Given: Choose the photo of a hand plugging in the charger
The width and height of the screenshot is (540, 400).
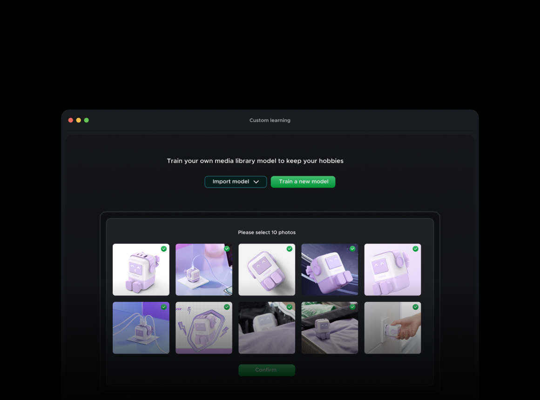Looking at the screenshot, I should (392, 330).
